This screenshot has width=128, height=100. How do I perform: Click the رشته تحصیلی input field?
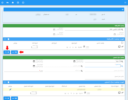click(103, 66)
